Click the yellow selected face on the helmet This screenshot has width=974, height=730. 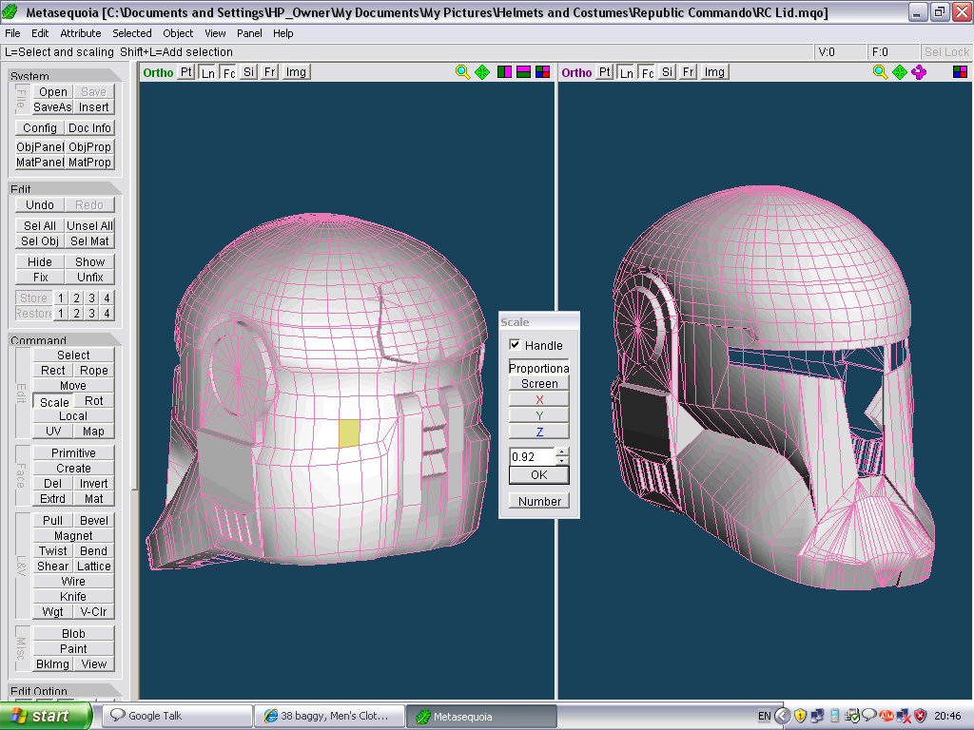click(348, 433)
